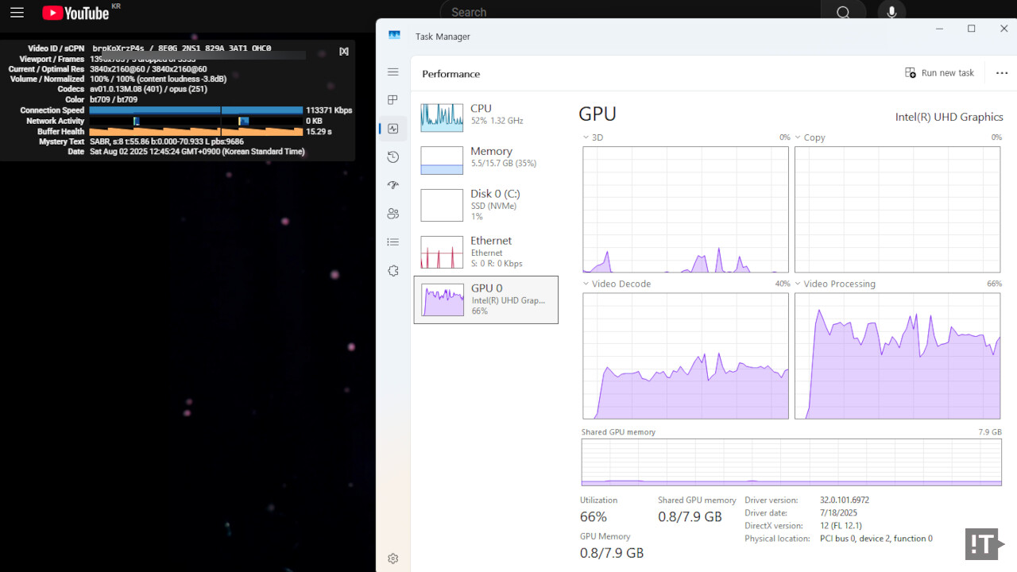Image resolution: width=1017 pixels, height=572 pixels.
Task: Open Task Manager navigation hamburger menu
Action: pos(392,72)
